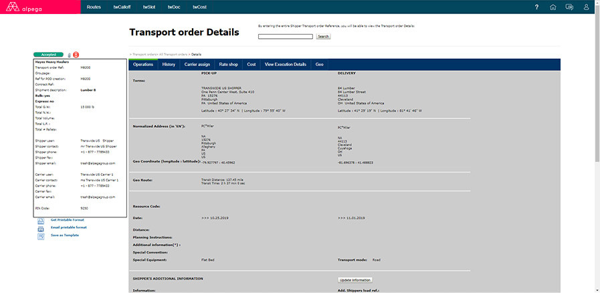Click the red circular icon beside Accepted
Image resolution: width=600 pixels, height=293 pixels.
76,55
